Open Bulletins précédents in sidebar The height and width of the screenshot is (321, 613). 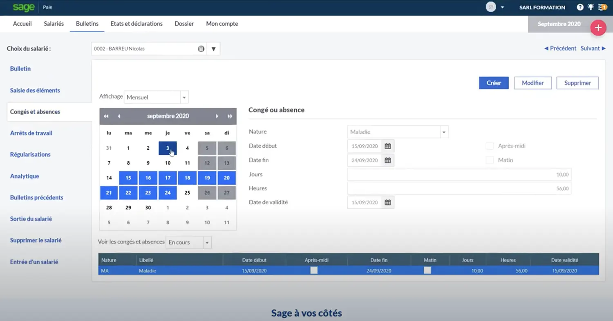[x=37, y=197]
